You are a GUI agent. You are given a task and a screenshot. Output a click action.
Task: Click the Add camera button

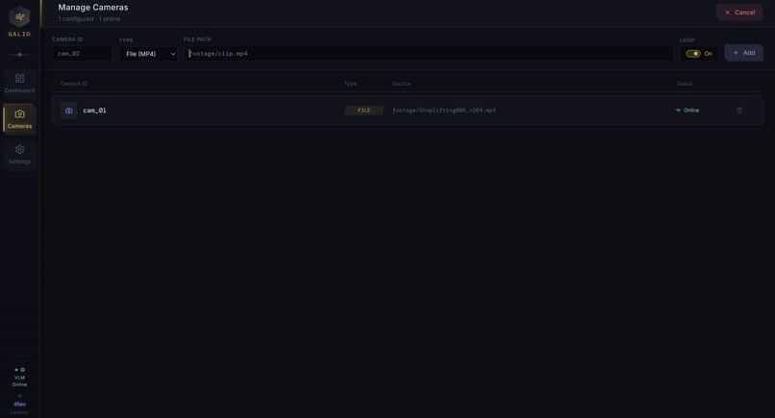[744, 53]
